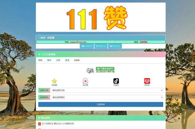Open the pink 名片赞 category icon
Image resolution: width=195 pixels, height=129 pixels.
click(85, 81)
